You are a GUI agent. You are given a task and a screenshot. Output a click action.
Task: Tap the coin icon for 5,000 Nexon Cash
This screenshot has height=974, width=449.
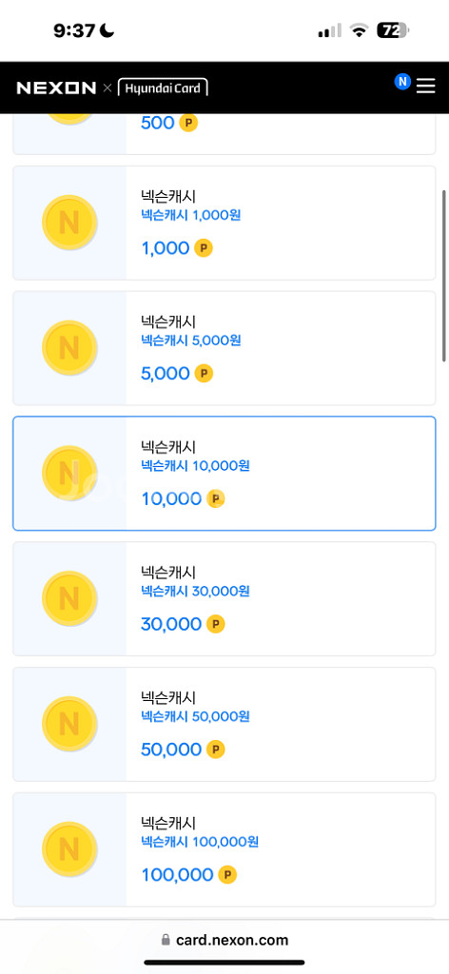pos(68,348)
